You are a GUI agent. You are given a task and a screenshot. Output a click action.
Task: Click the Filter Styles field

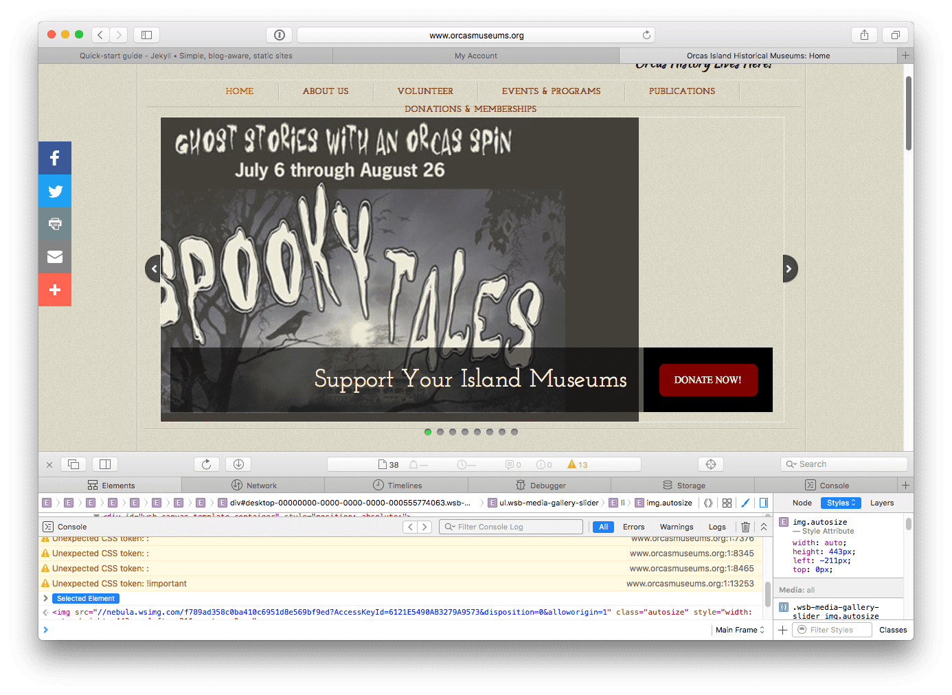[x=833, y=630]
